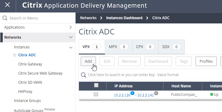The height and width of the screenshot is (112, 222).
Task: Select HAProxy in the sidebar
Action: coord(25,92)
